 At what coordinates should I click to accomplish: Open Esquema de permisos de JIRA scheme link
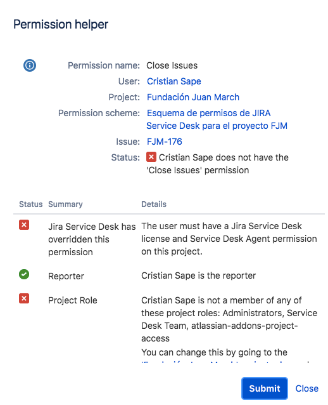pyautogui.click(x=217, y=119)
